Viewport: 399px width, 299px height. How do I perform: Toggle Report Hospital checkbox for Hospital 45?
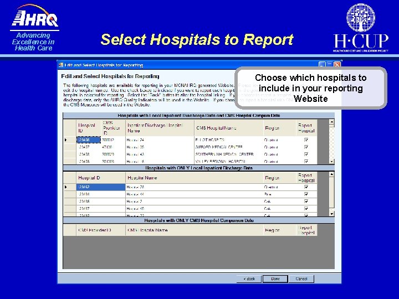pyautogui.click(x=306, y=209)
